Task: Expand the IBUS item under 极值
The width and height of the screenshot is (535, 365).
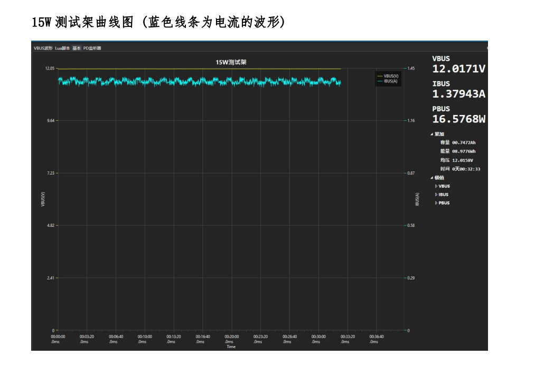Action: pyautogui.click(x=436, y=195)
